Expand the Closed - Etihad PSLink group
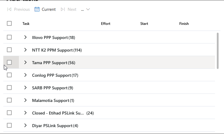The height and width of the screenshot is (134, 224). coord(25,113)
